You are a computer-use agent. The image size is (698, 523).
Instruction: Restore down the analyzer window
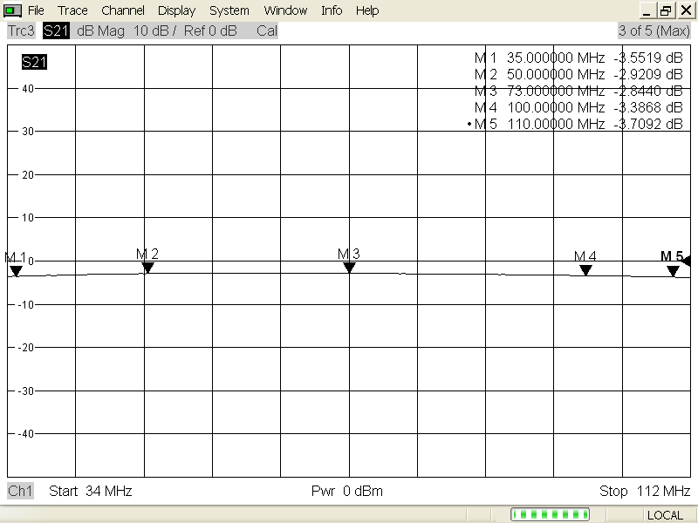[666, 10]
